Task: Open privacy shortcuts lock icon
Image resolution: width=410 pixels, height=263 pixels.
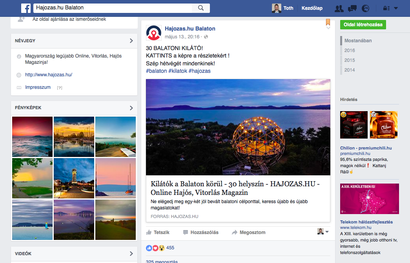Action: (x=386, y=8)
